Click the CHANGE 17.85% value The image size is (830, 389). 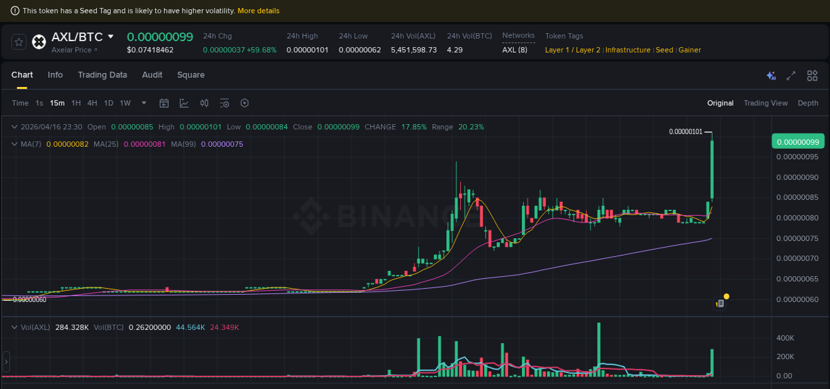(x=414, y=127)
